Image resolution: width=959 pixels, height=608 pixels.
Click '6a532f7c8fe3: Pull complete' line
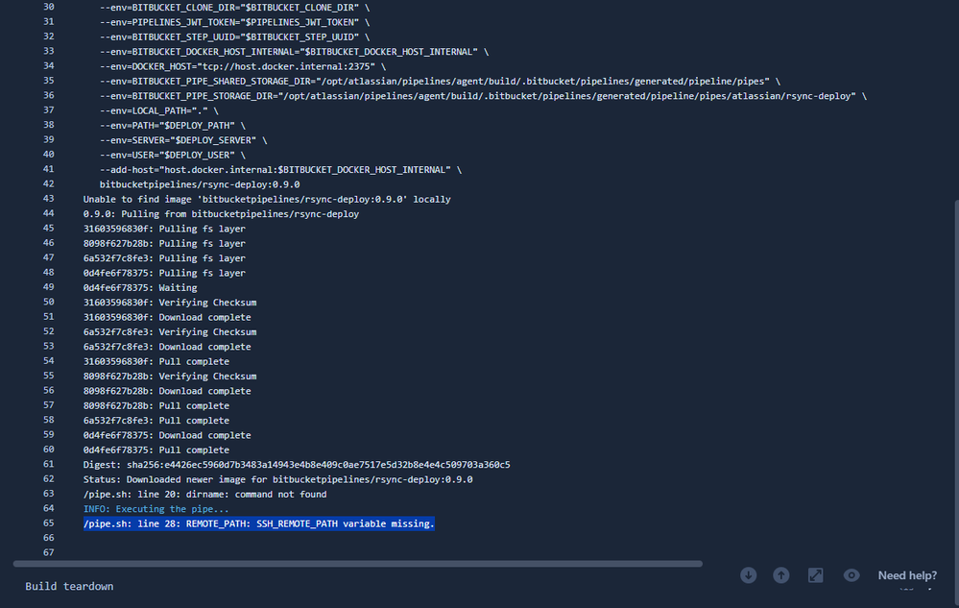pos(156,420)
